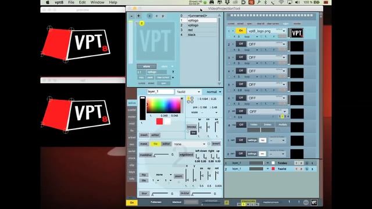Click the question mark beside the preset name
The image size is (372, 209).
click(173, 72)
